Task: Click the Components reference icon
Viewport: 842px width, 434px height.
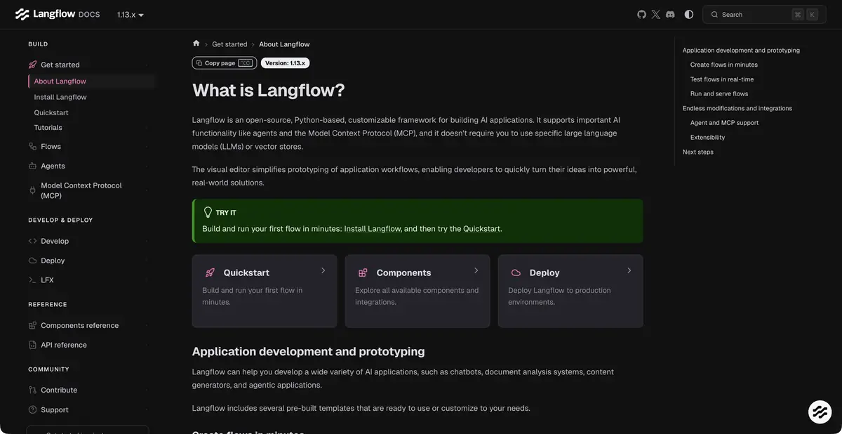Action: pyautogui.click(x=32, y=326)
